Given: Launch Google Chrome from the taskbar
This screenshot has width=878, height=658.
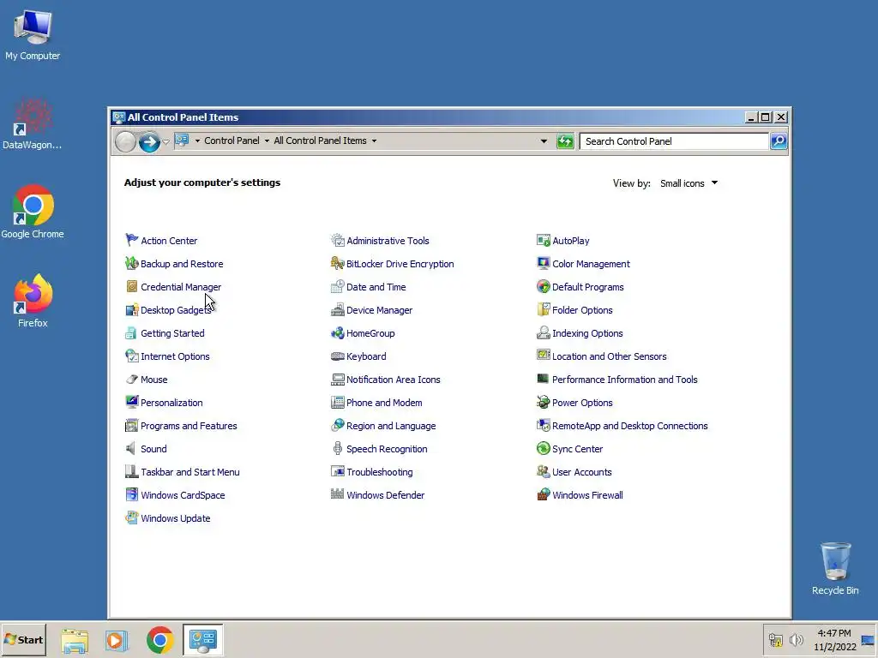Looking at the screenshot, I should click(159, 640).
